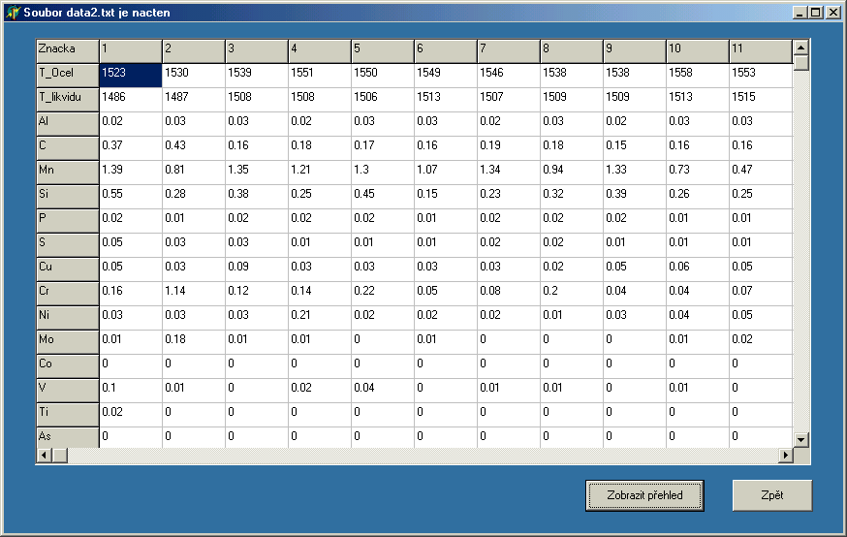Click the application icon in title bar

click(13, 12)
